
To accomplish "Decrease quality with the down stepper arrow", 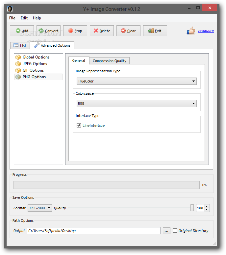I will [x=207, y=209].
